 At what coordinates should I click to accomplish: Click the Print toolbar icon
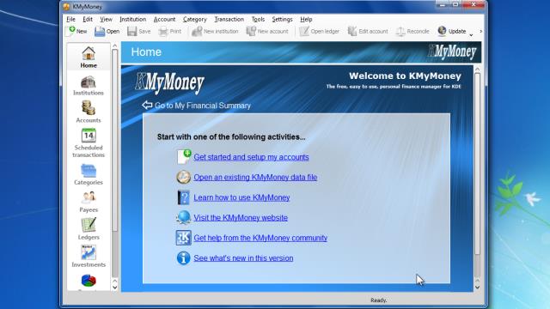click(162, 31)
